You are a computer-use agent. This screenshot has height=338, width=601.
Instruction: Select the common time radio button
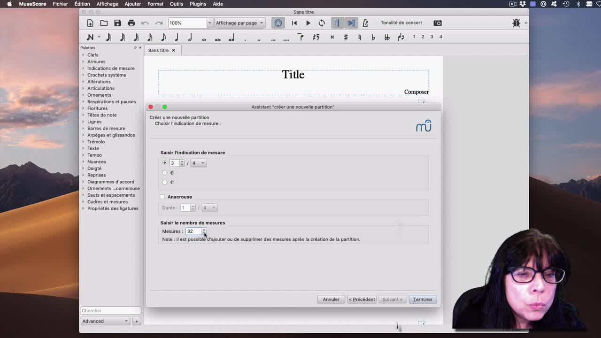(x=165, y=182)
